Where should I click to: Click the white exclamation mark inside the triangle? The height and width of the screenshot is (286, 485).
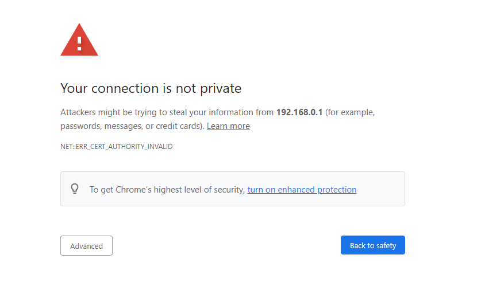click(79, 43)
